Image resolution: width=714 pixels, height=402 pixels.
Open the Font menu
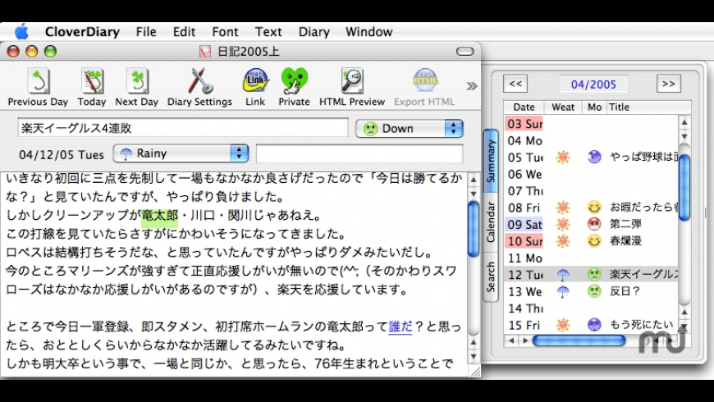(225, 32)
